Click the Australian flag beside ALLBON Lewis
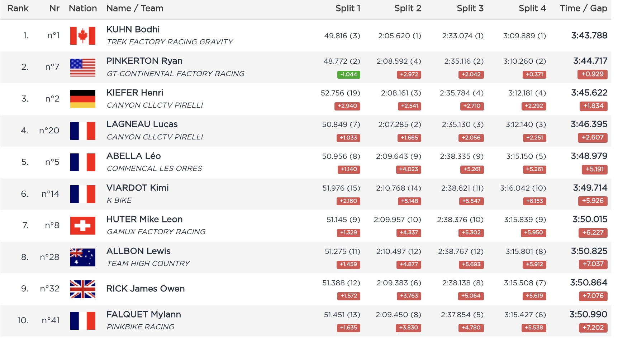This screenshot has height=339, width=618. point(83,257)
